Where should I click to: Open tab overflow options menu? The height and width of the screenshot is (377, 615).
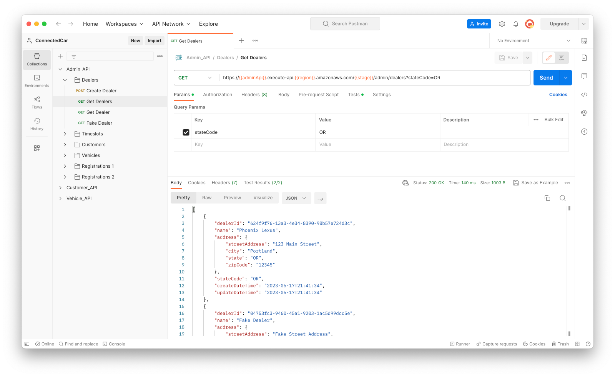pos(255,41)
